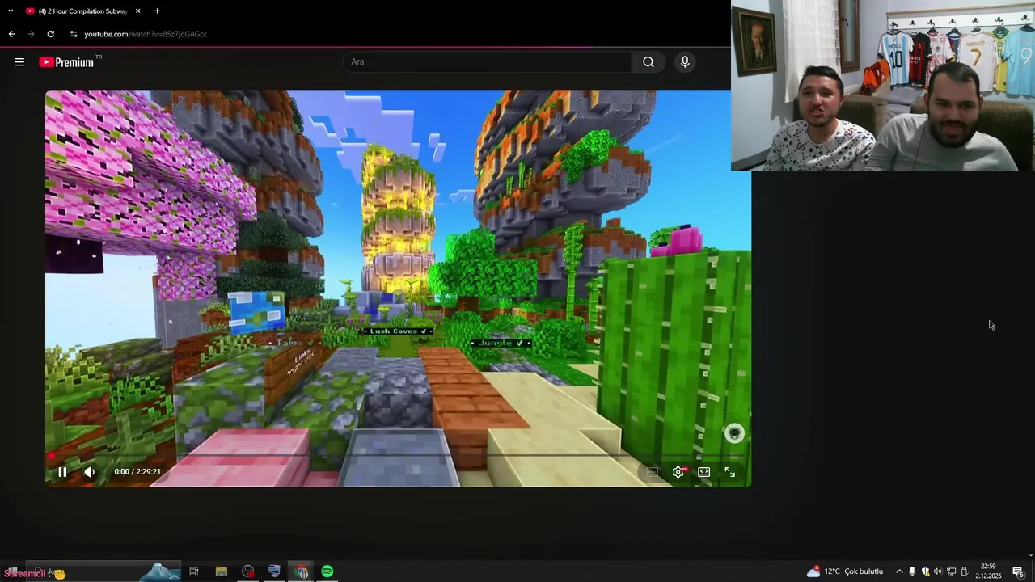Toggle subtitles/captions button in player
This screenshot has height=582, width=1035.
pyautogui.click(x=653, y=472)
